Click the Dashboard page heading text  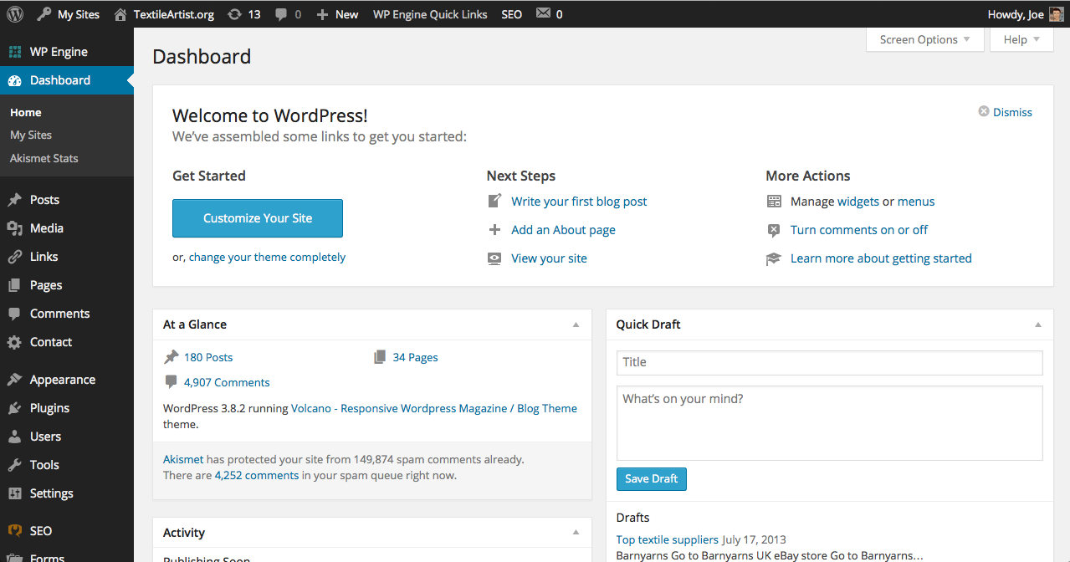(202, 57)
